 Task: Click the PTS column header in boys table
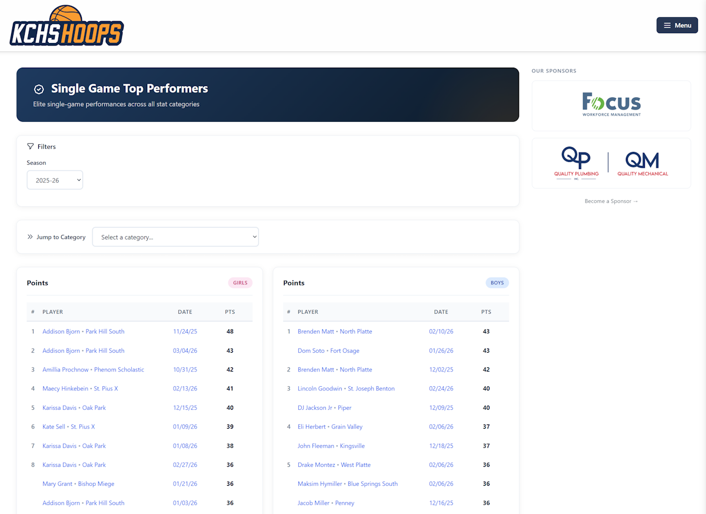tap(486, 312)
